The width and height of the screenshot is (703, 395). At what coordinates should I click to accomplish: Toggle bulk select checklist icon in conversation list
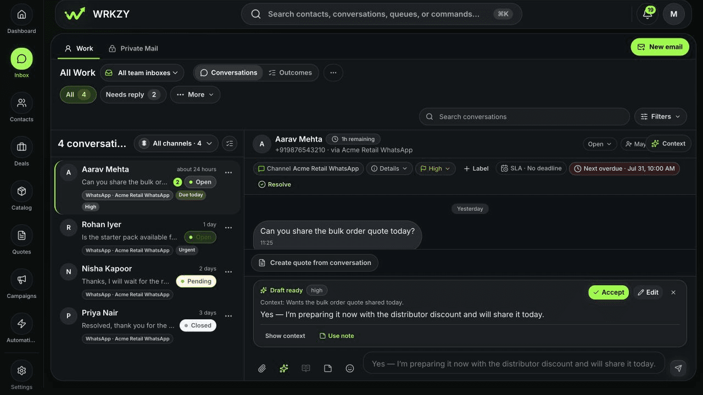tap(230, 144)
